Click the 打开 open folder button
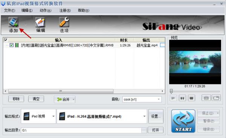This screenshot has height=138, width=226. coord(156,130)
